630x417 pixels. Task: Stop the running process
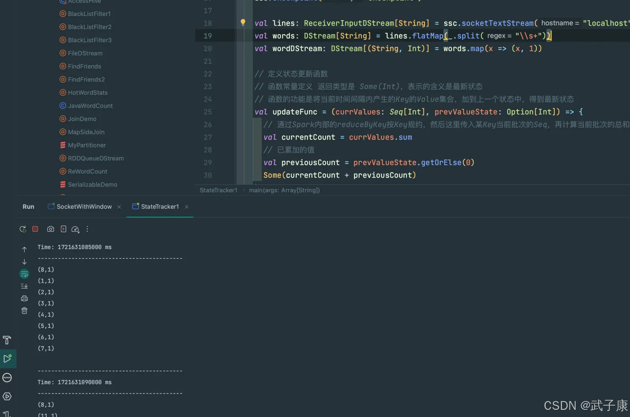pos(35,229)
